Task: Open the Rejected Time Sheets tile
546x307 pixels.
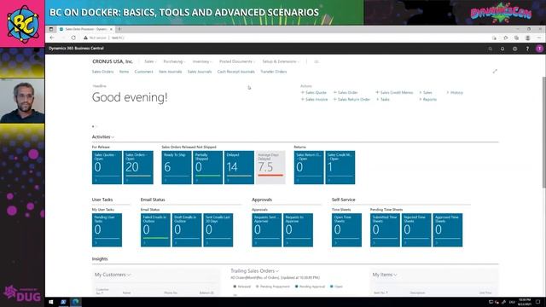Action: 416,230
